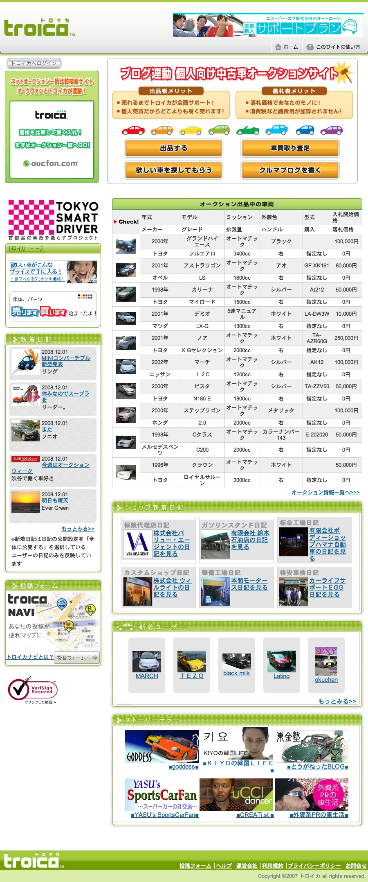Click the footer troica logo
This screenshot has height=882, width=368.
34,861
